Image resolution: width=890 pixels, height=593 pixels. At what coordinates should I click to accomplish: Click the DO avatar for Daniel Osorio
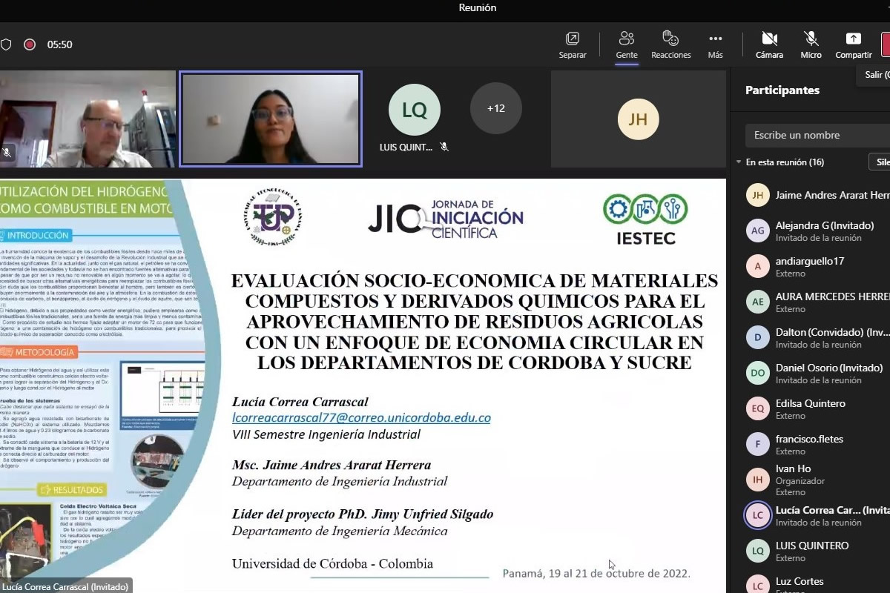(758, 374)
